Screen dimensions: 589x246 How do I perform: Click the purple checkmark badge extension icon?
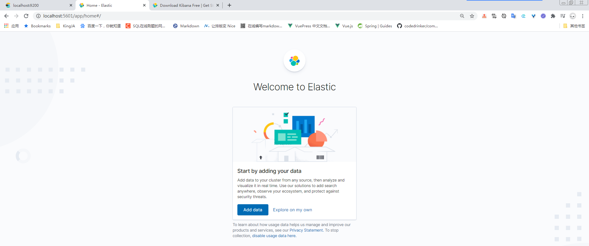pos(543,16)
